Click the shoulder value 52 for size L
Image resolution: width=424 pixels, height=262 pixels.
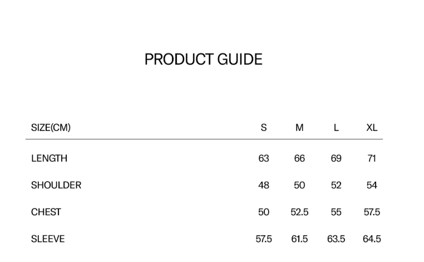point(336,185)
